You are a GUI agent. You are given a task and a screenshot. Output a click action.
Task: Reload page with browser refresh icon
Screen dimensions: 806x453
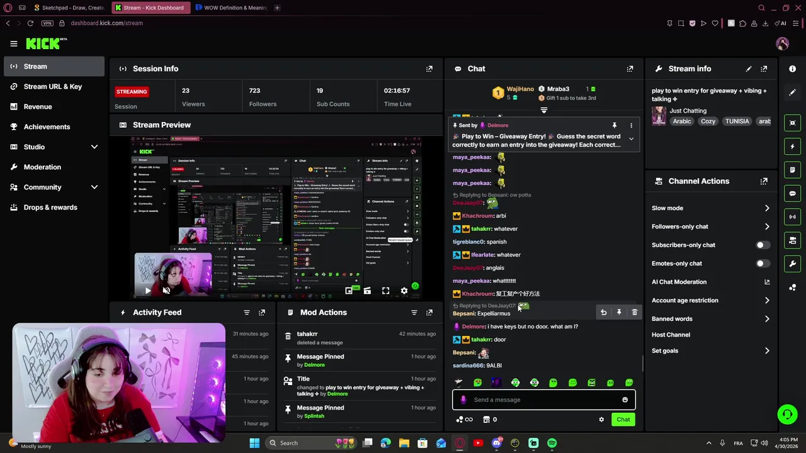click(30, 23)
